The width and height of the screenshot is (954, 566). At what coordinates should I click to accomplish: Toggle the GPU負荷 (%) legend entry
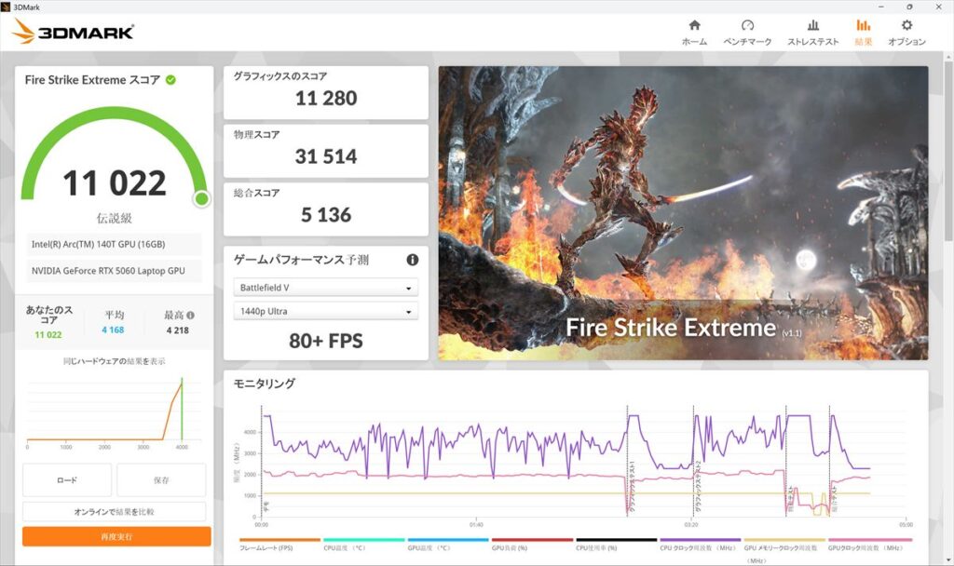(532, 544)
